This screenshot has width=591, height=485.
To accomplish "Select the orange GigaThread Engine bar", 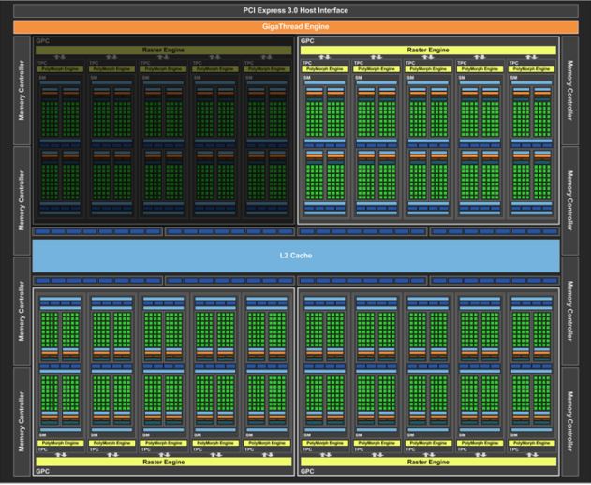I will 296,27.
